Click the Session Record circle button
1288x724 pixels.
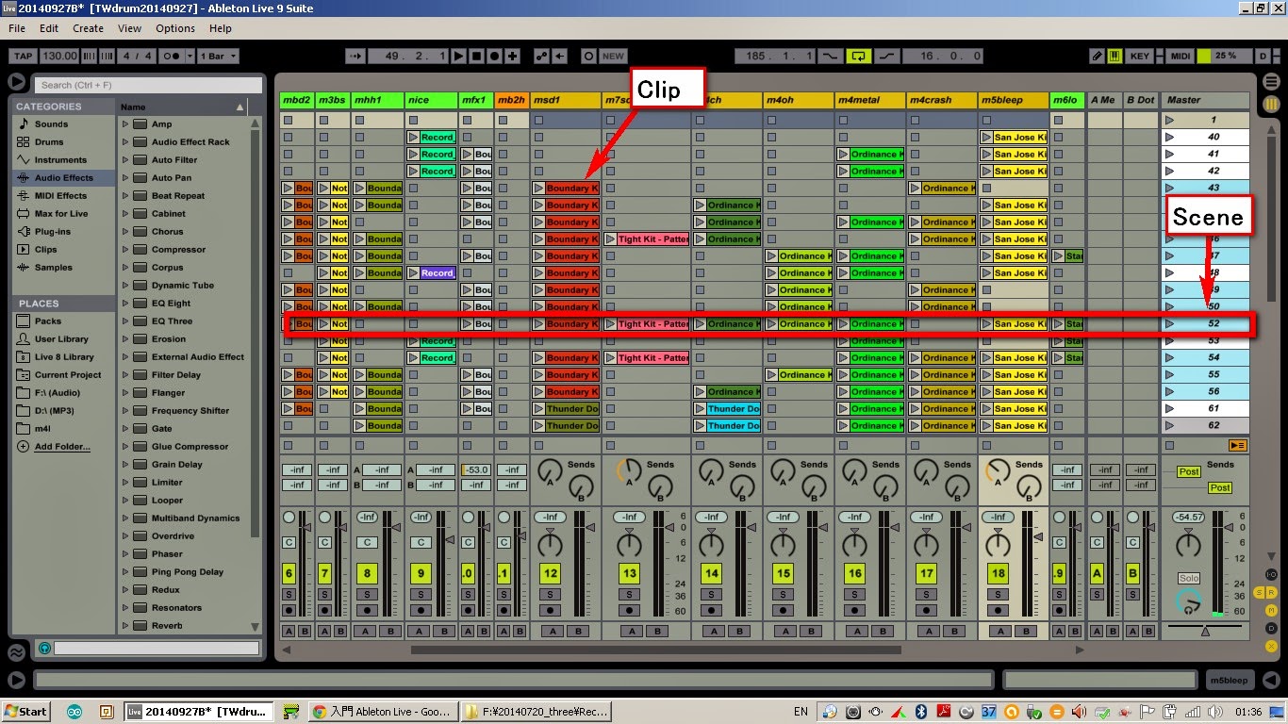[588, 56]
